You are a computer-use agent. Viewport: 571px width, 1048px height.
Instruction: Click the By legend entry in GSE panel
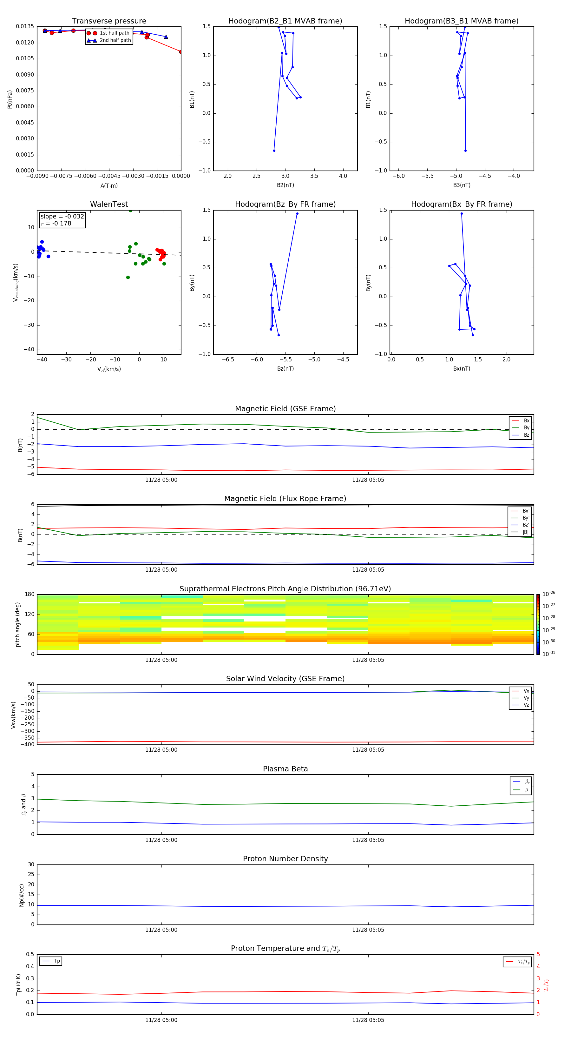click(x=521, y=428)
